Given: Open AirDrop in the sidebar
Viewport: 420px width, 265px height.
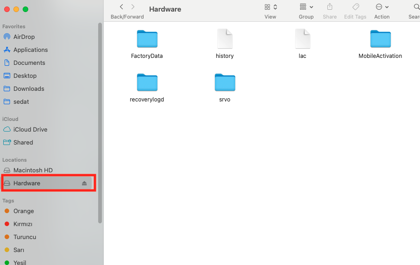Looking at the screenshot, I should (x=24, y=37).
